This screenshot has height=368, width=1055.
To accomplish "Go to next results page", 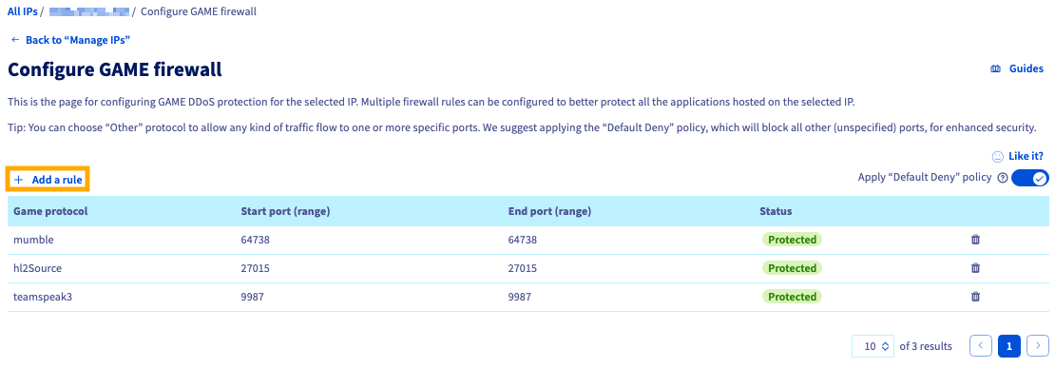I will coord(1038,346).
